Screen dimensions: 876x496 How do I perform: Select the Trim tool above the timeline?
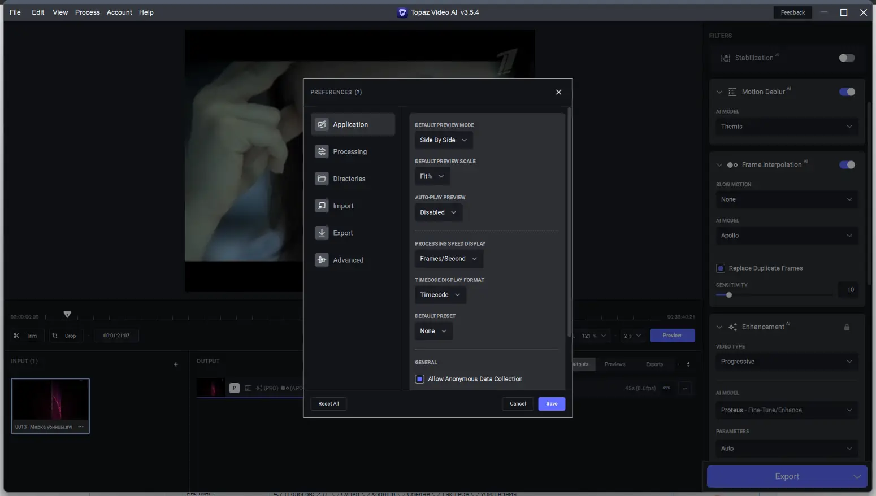point(27,335)
